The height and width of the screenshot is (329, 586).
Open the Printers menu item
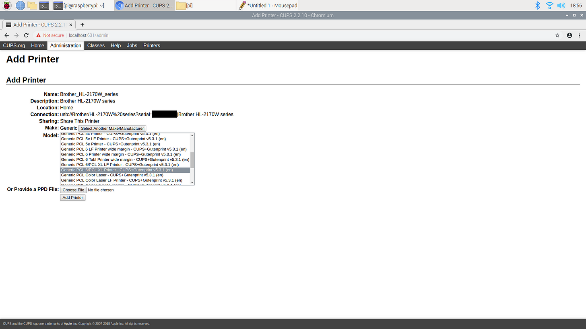click(x=152, y=45)
